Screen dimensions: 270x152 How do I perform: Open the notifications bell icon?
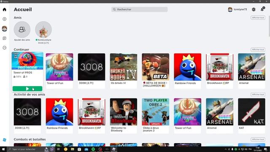[x=262, y=9]
